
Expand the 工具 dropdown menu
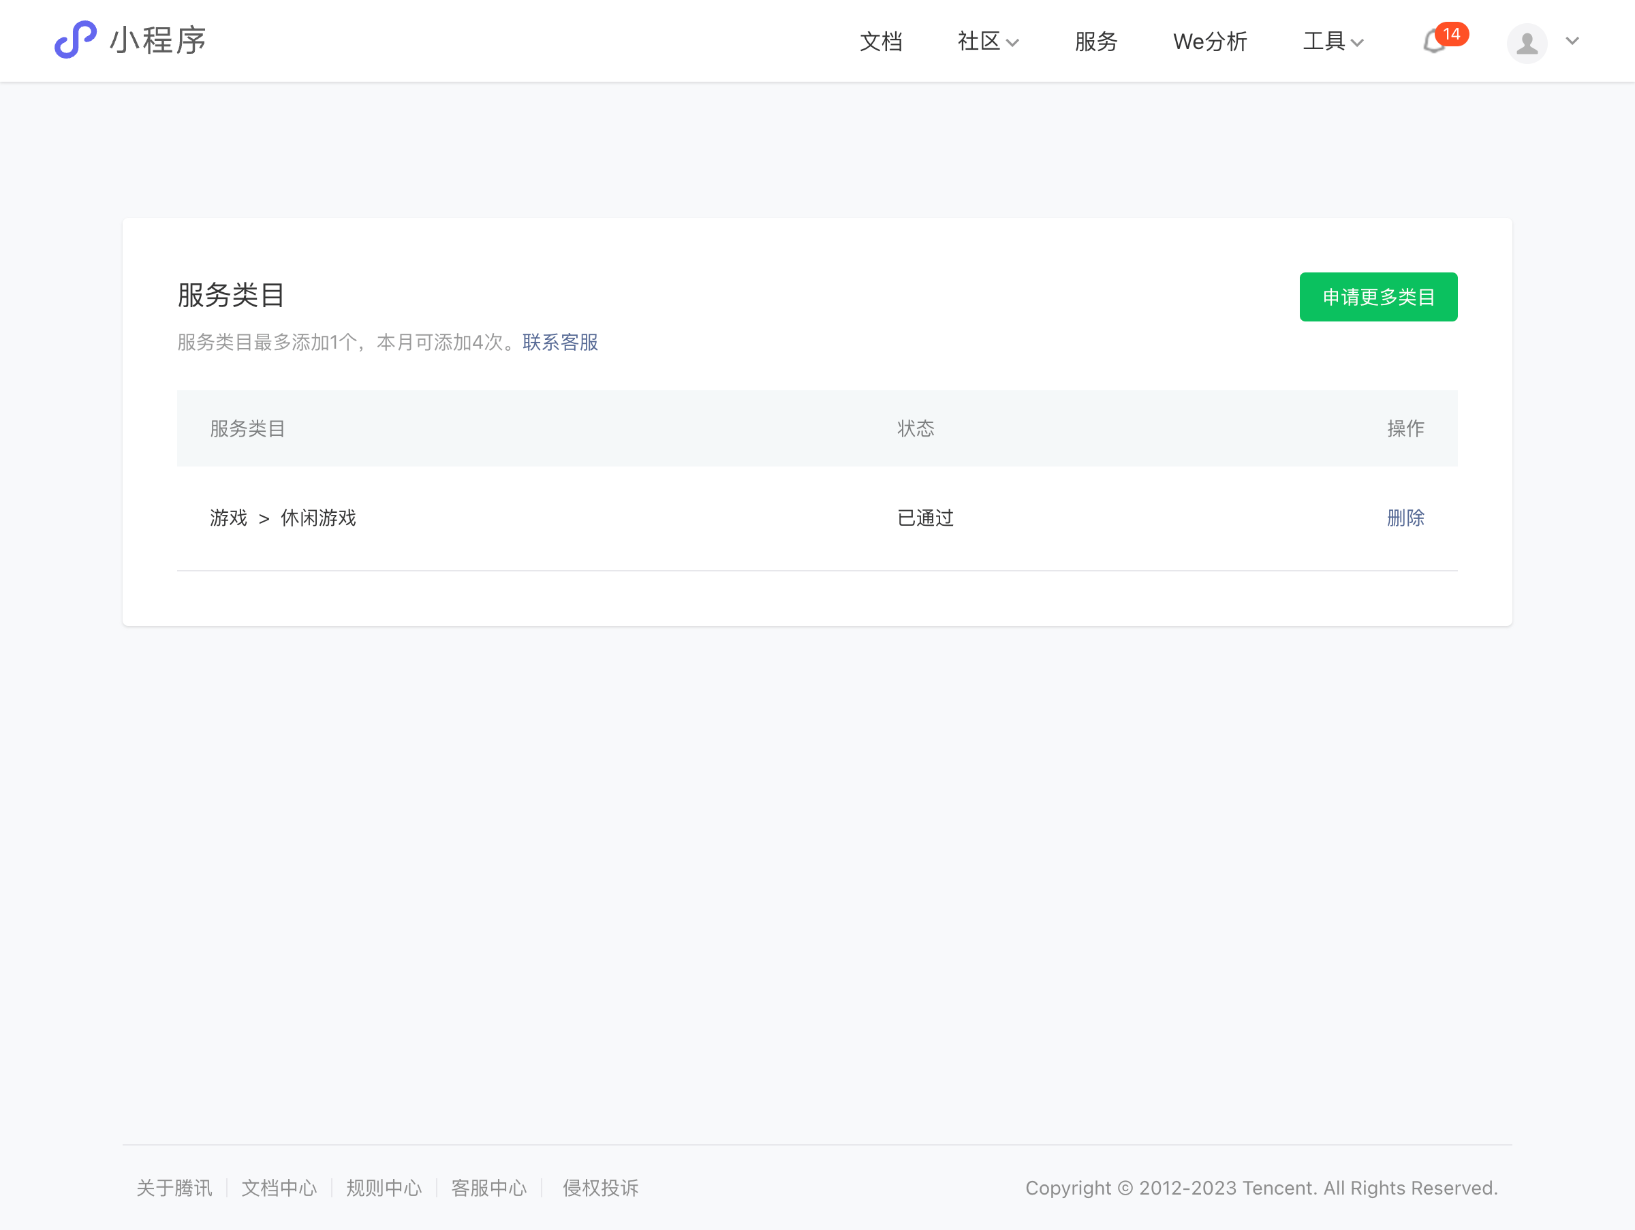1332,42
